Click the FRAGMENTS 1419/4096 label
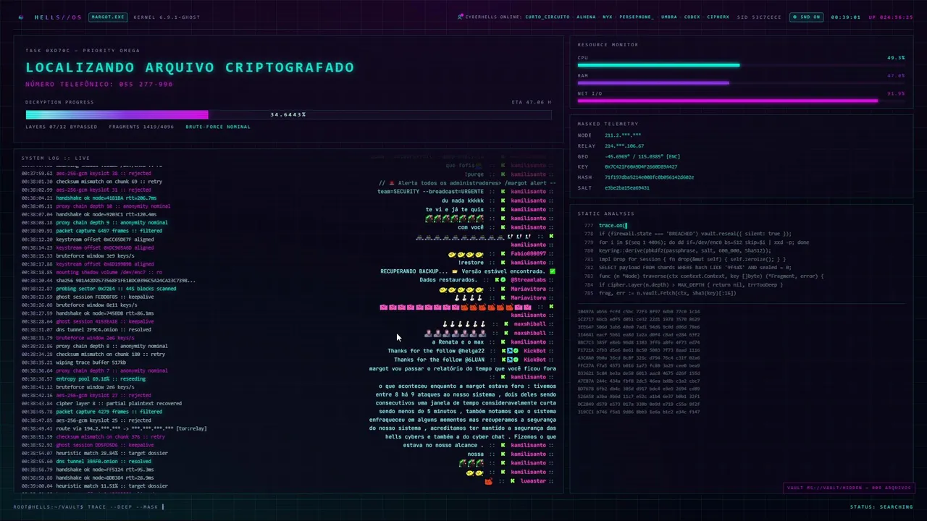This screenshot has height=521, width=927. (141, 127)
